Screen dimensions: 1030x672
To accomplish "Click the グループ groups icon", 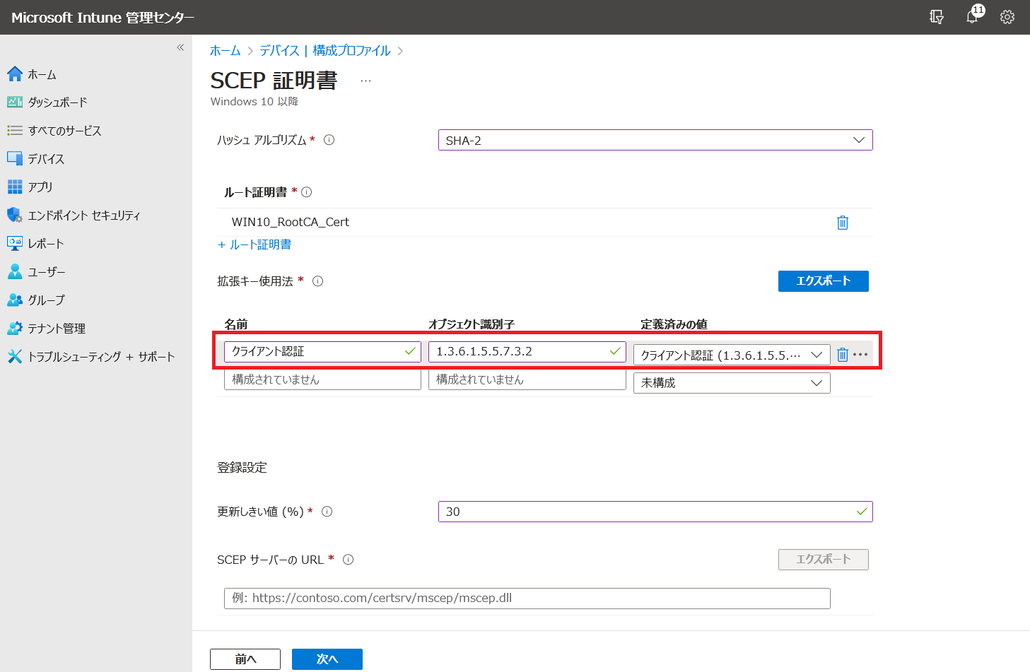I will [x=15, y=300].
